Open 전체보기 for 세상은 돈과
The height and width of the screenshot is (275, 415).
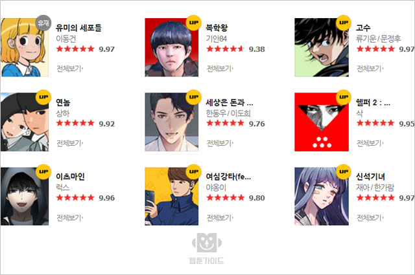coord(220,143)
